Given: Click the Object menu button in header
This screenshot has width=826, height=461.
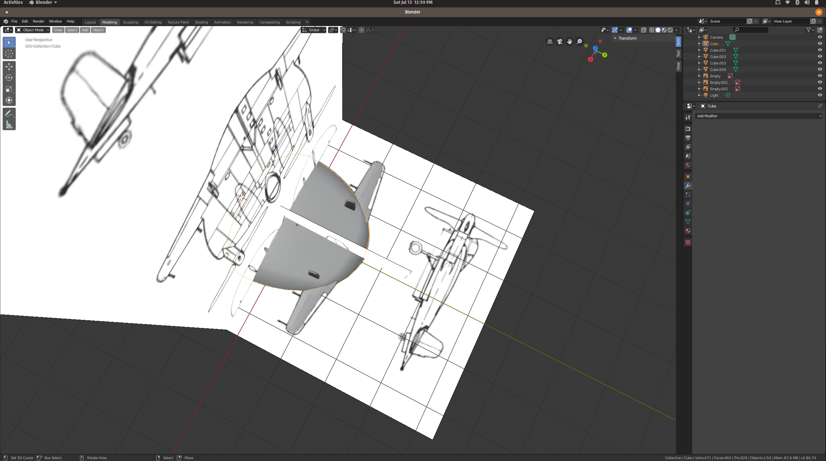Looking at the screenshot, I should coord(98,30).
